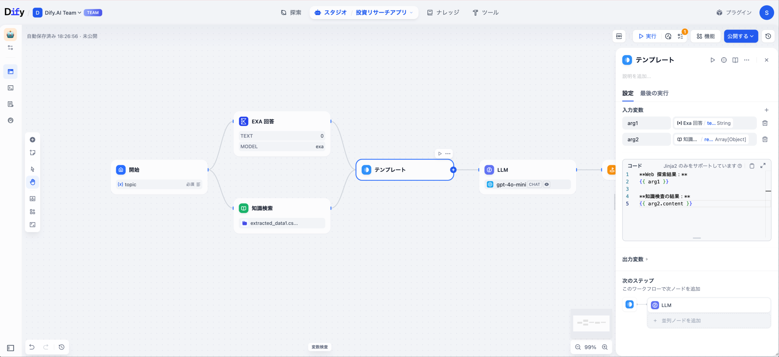The height and width of the screenshot is (357, 779).
Task: Open the ENV environment variables button
Action: click(619, 36)
